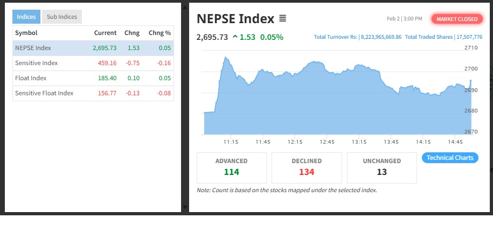This screenshot has height=225, width=493.
Task: Click the Chng % column header
Action: tap(160, 33)
